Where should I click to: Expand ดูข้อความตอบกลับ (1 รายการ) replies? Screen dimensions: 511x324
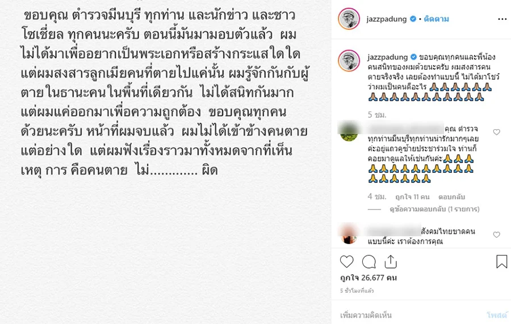pyautogui.click(x=434, y=209)
